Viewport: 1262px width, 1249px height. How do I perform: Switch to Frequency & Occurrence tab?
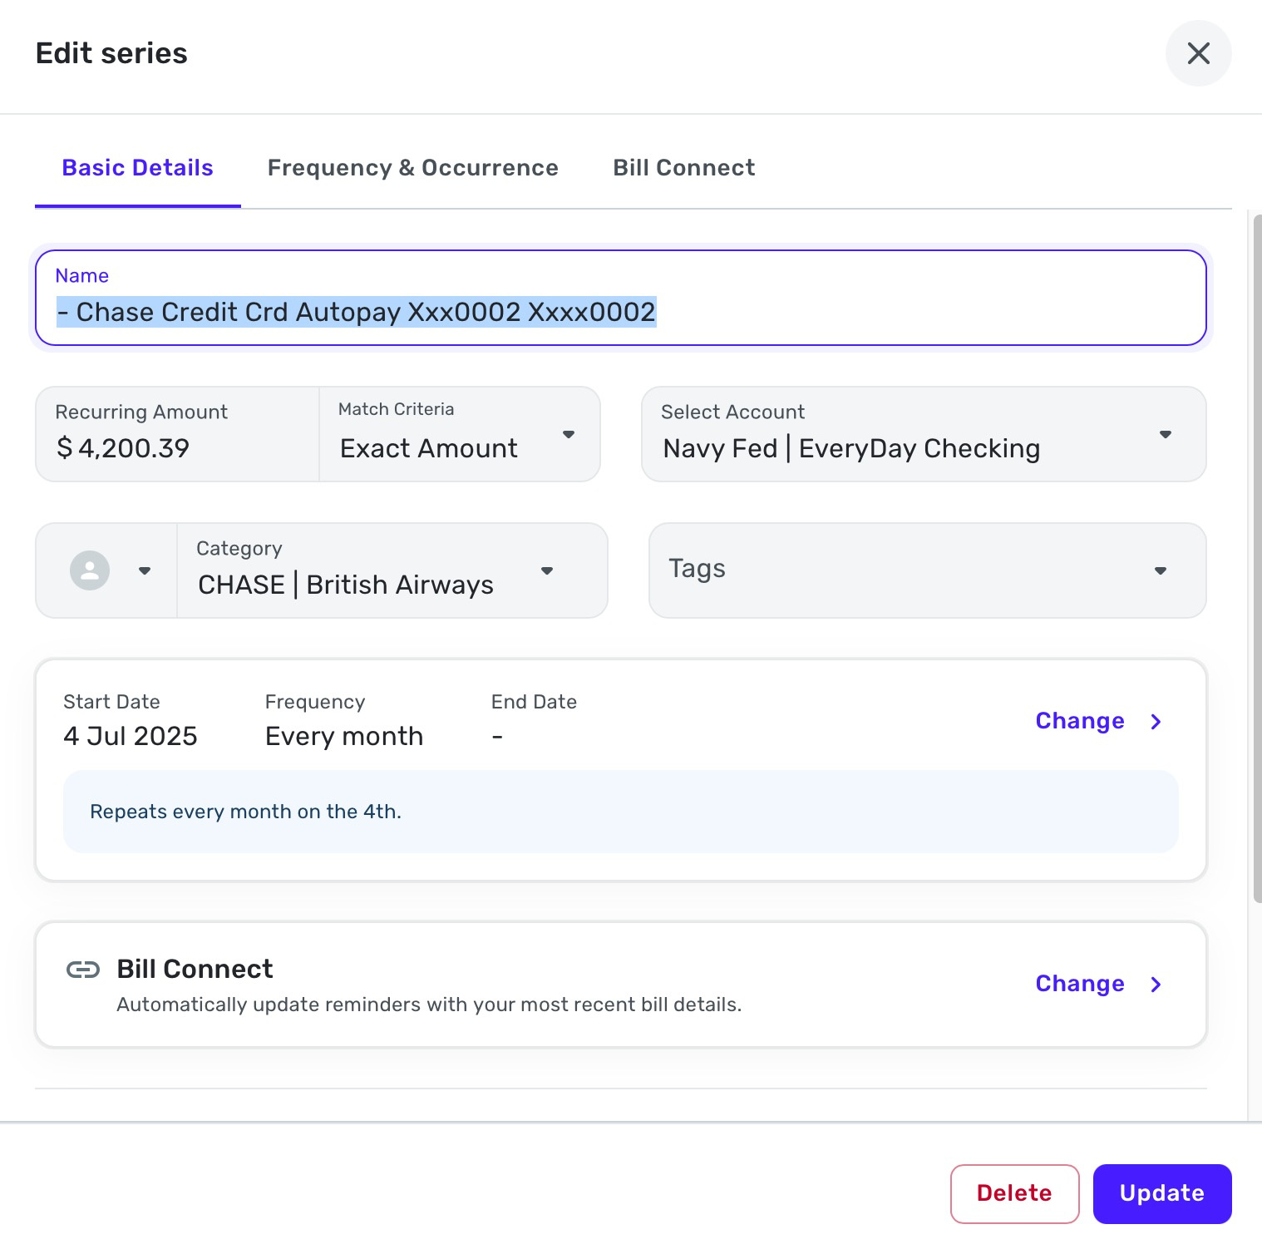coord(412,168)
